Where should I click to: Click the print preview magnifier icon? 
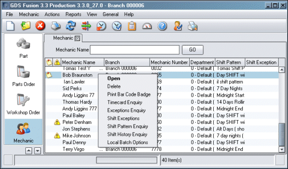pos(192,26)
